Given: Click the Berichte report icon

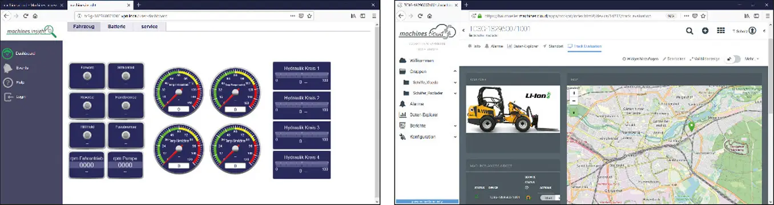Looking at the screenshot, I should (402, 125).
